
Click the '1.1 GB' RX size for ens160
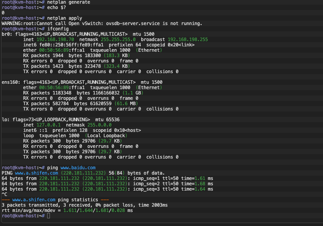click(x=133, y=93)
